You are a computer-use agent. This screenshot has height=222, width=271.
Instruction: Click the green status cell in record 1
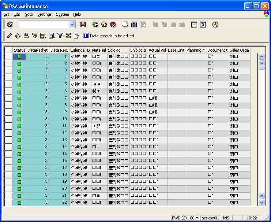19,57
